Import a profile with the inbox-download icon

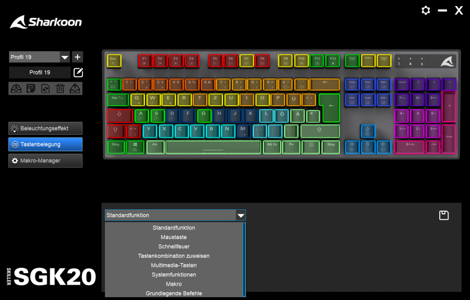16,88
